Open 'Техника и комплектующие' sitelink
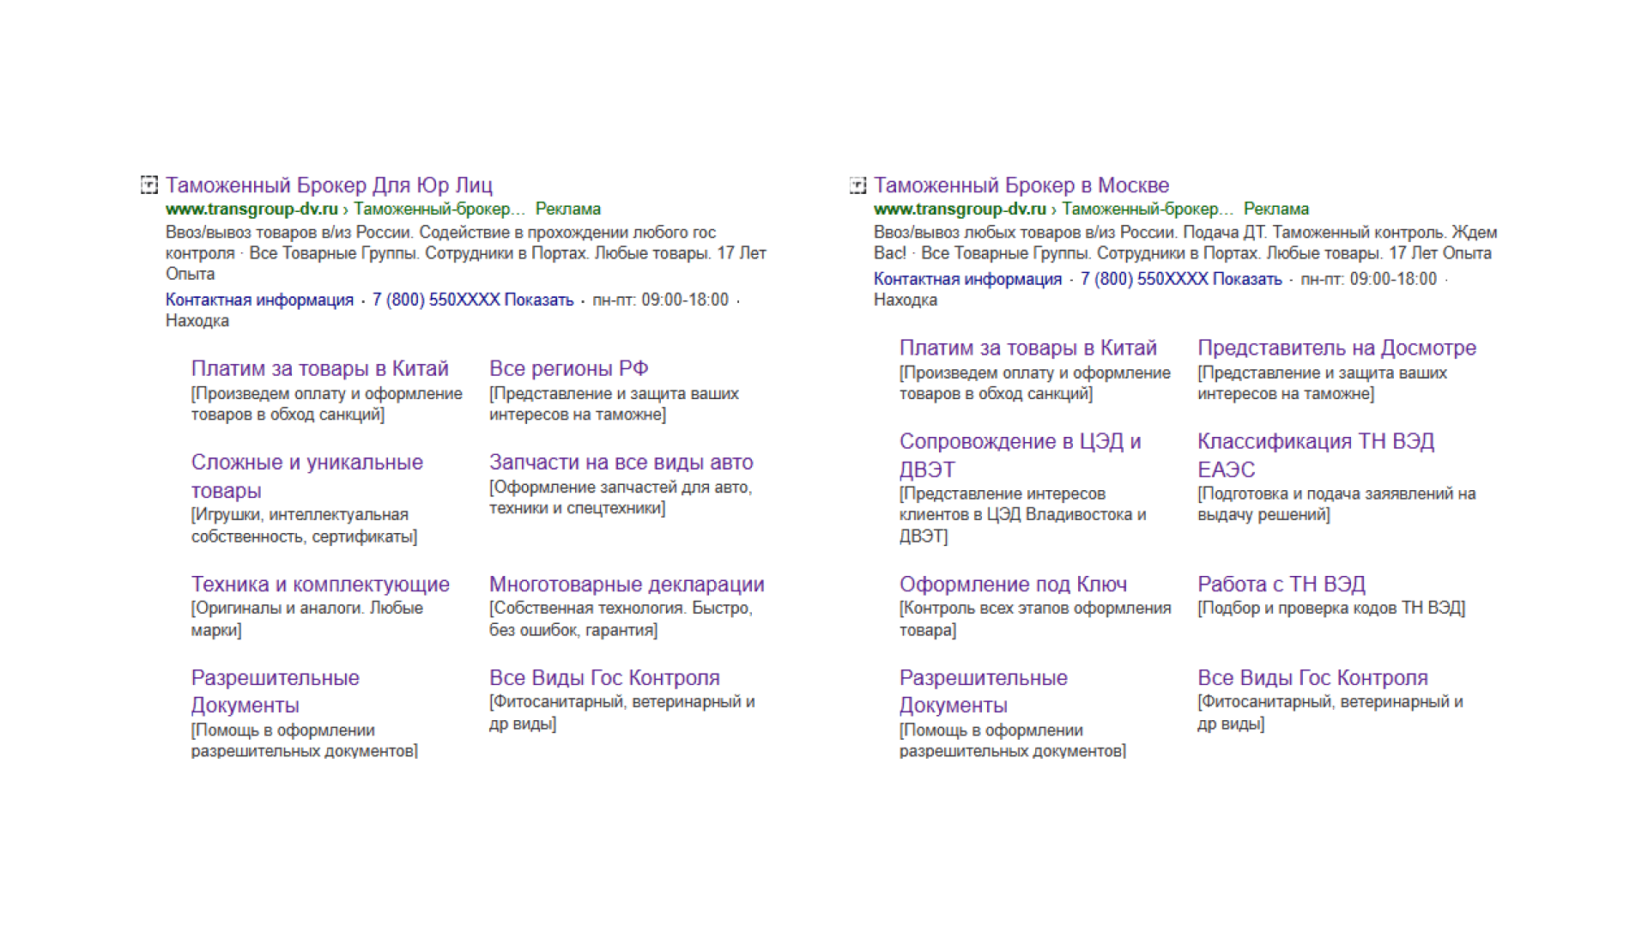The width and height of the screenshot is (1648, 927). (x=320, y=585)
